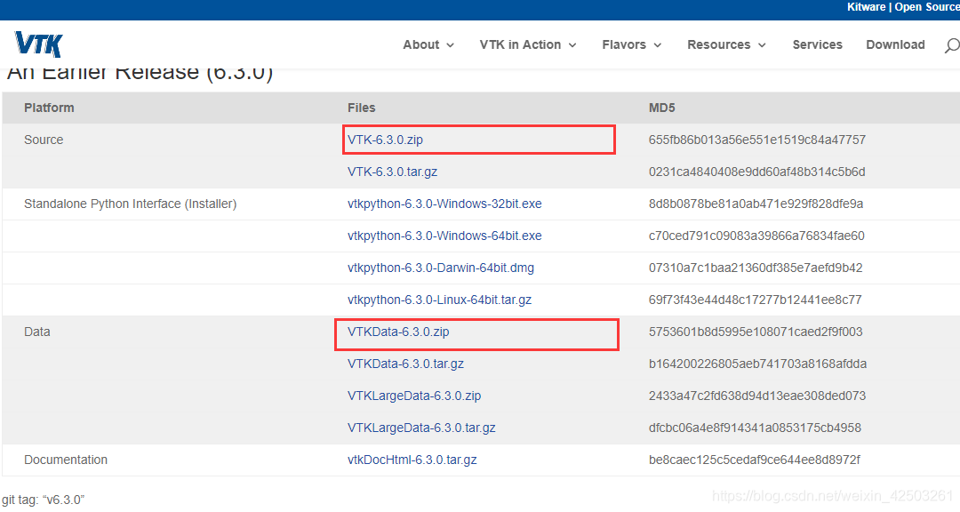Open the search magnifier icon
960x512 pixels.
coord(952,45)
